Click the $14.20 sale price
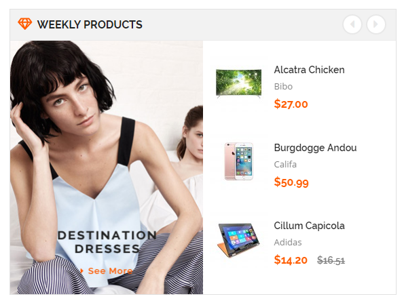Viewport: 404px width, 303px height. [291, 260]
